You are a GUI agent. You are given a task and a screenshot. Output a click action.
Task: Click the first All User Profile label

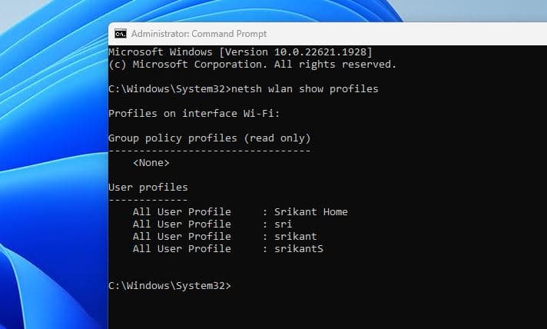(x=182, y=211)
